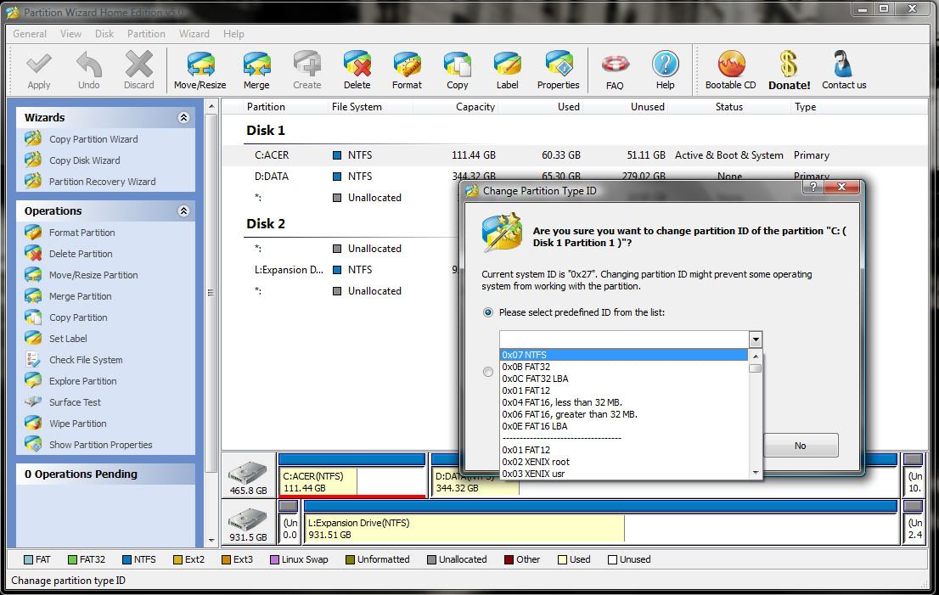Click the Help question mark icon
This screenshot has height=595, width=939.
(x=666, y=64)
